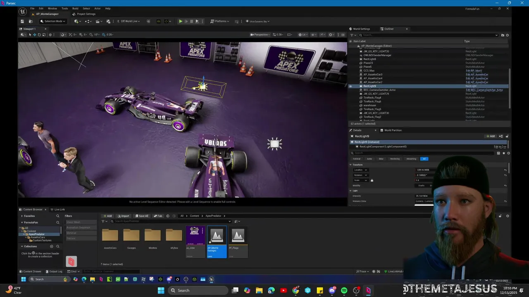Click Add component button in Details
The image size is (529, 297).
coord(491,136)
